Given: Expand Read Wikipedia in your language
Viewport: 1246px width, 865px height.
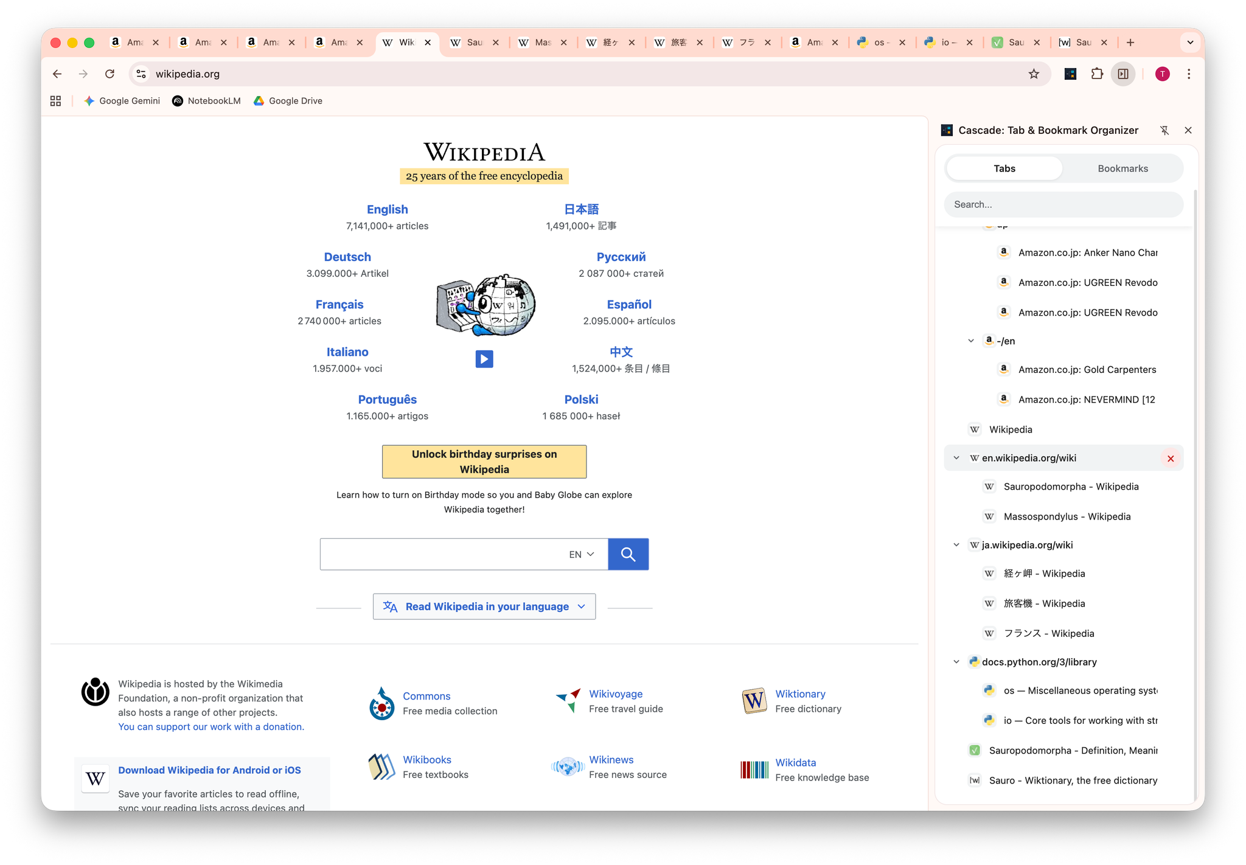Looking at the screenshot, I should tap(484, 606).
